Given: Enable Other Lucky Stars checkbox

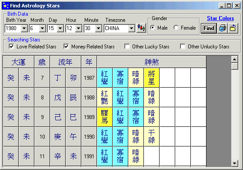Looking at the screenshot, I should [127, 46].
